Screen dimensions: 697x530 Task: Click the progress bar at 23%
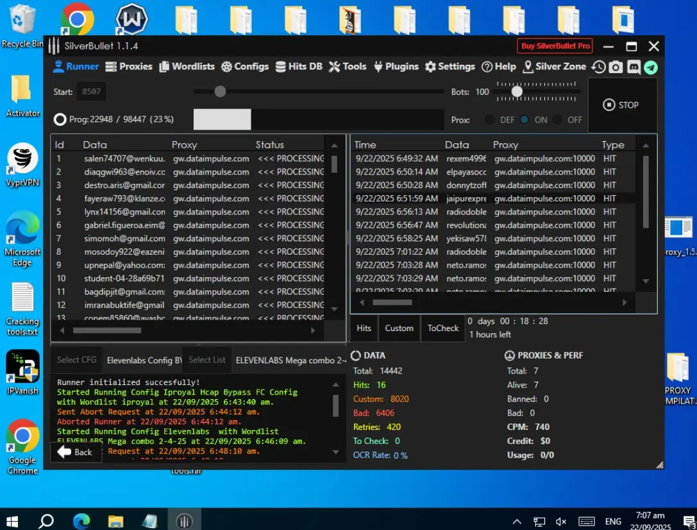pos(319,119)
